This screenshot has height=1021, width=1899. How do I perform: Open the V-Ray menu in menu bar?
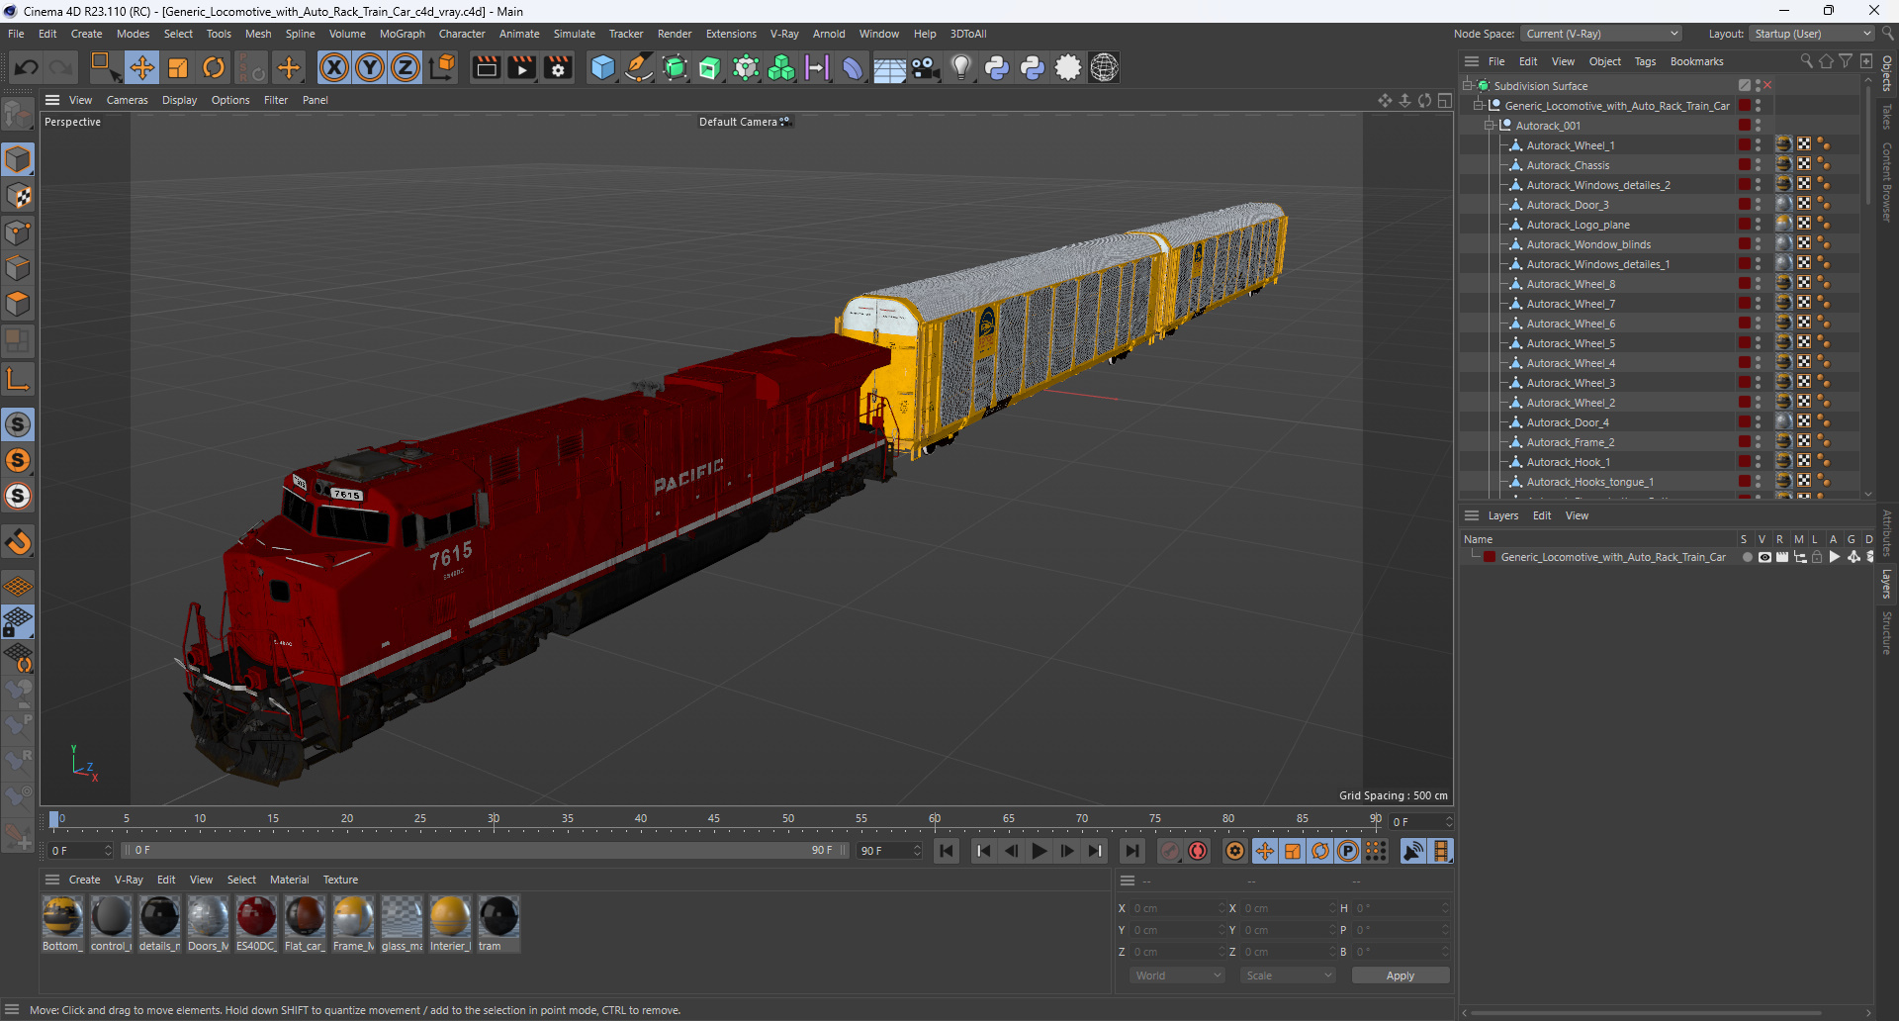(x=784, y=34)
